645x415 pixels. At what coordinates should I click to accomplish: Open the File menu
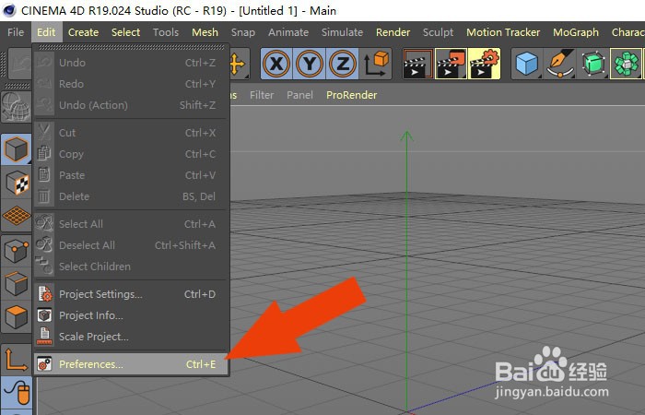tap(16, 32)
